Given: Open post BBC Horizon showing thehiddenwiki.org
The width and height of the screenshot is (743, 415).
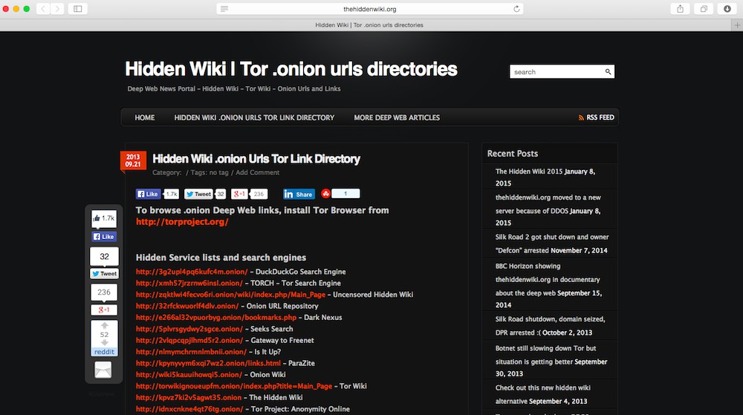Looking at the screenshot, I should click(548, 279).
